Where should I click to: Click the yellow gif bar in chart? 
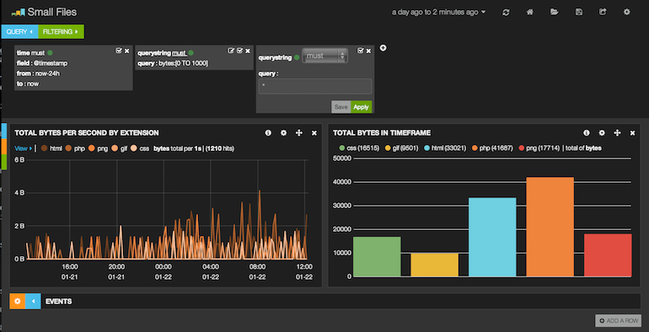click(x=434, y=265)
